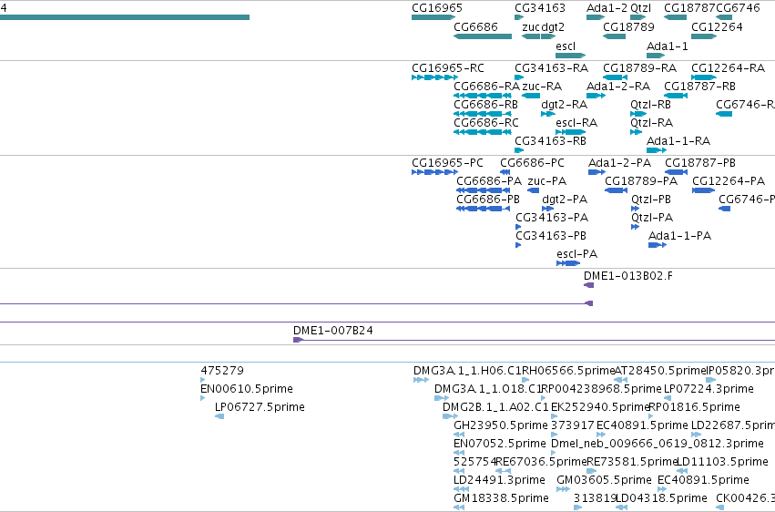Screen dimensions: 775x512
Task: Open the DMG2B.1_1.A02.C1 EST label
Action: click(x=495, y=407)
